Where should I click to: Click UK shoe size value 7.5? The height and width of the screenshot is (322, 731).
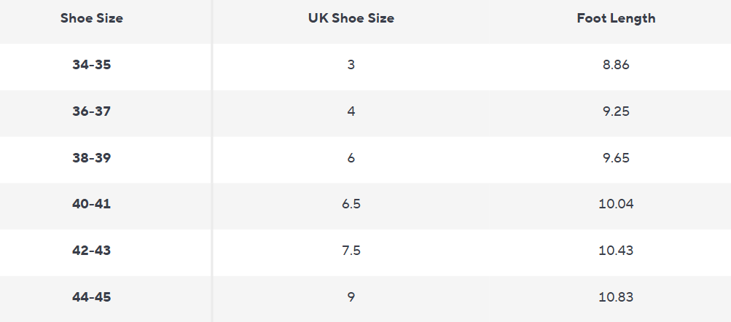point(351,251)
